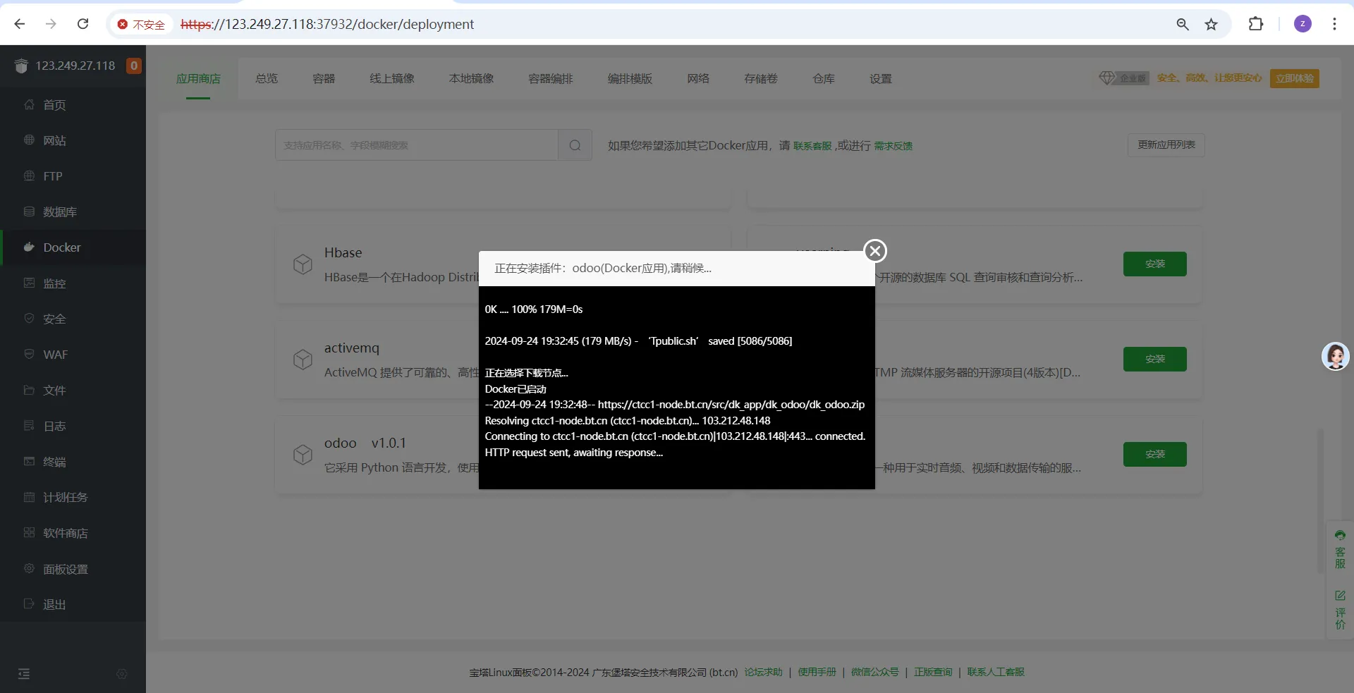
Task: Reload the page with the browser refresh icon
Action: [83, 24]
